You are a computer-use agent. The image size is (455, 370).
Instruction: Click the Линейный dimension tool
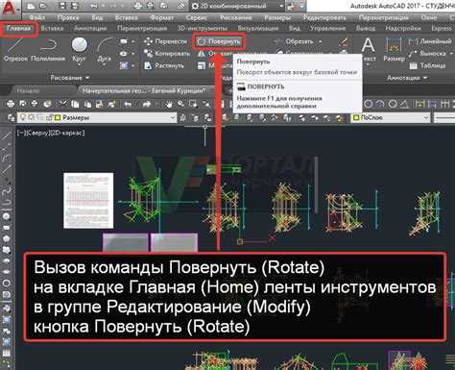431,41
